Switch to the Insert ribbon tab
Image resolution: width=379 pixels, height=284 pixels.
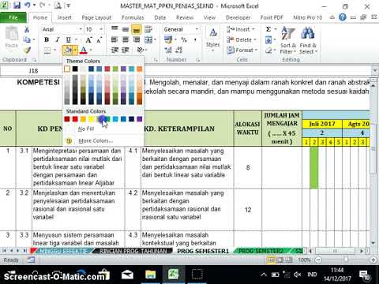coord(65,17)
